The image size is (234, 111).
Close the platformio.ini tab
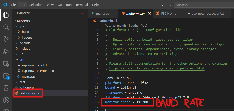pos(150,14)
